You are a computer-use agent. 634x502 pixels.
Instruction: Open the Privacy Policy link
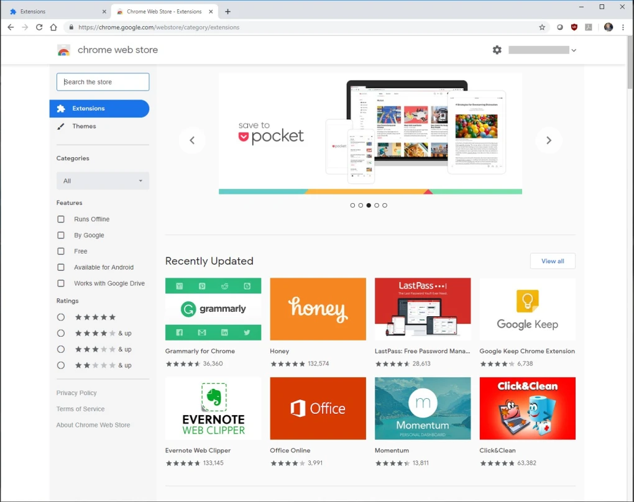76,393
